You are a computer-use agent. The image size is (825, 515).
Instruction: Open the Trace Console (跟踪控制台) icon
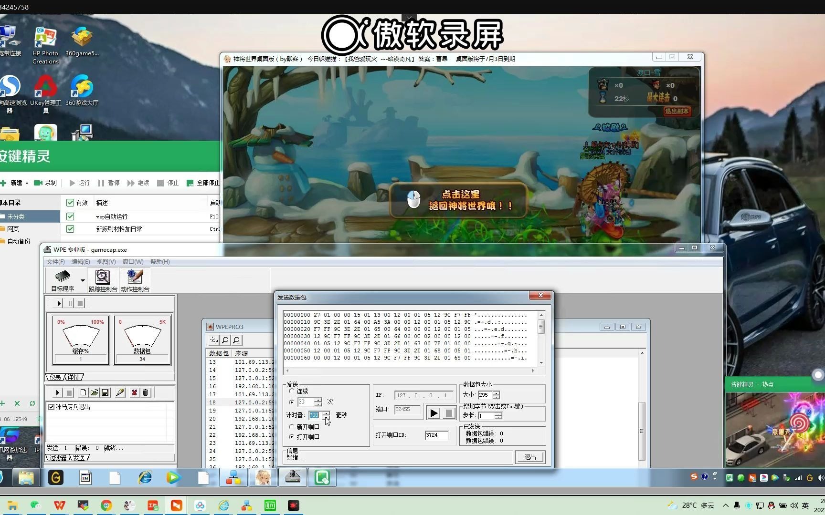point(103,280)
